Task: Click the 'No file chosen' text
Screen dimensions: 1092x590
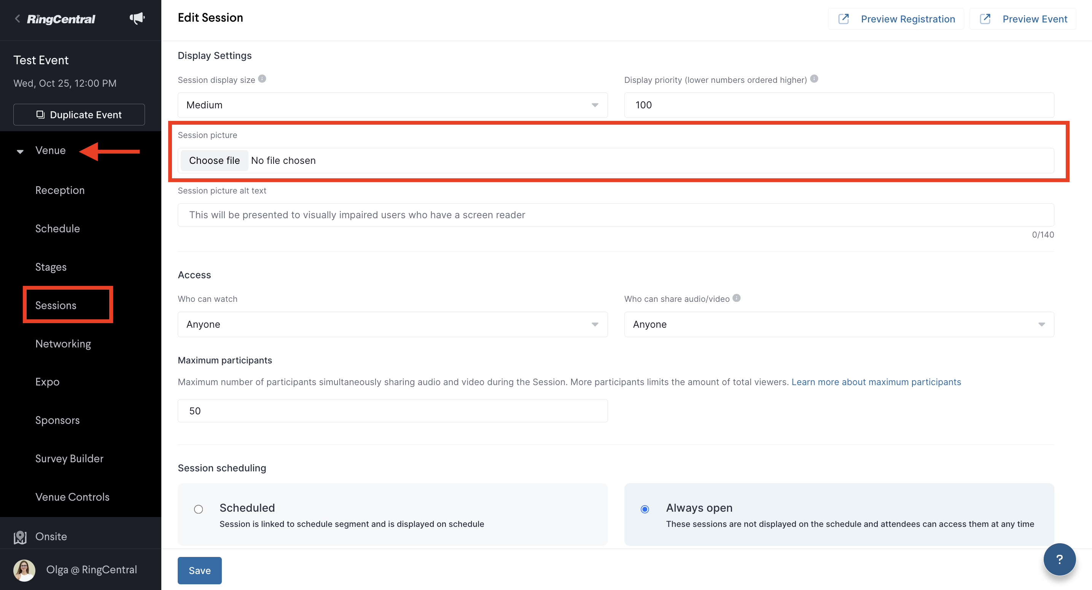Action: (x=283, y=160)
